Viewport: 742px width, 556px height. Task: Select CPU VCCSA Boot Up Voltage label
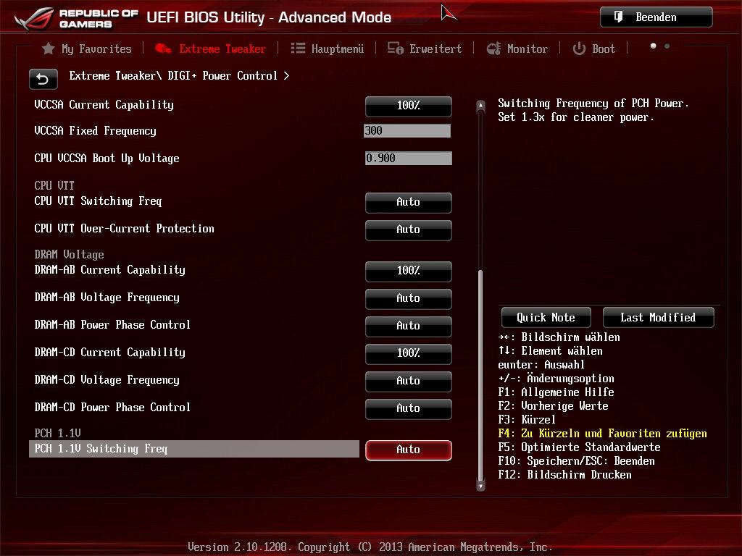[x=107, y=158]
